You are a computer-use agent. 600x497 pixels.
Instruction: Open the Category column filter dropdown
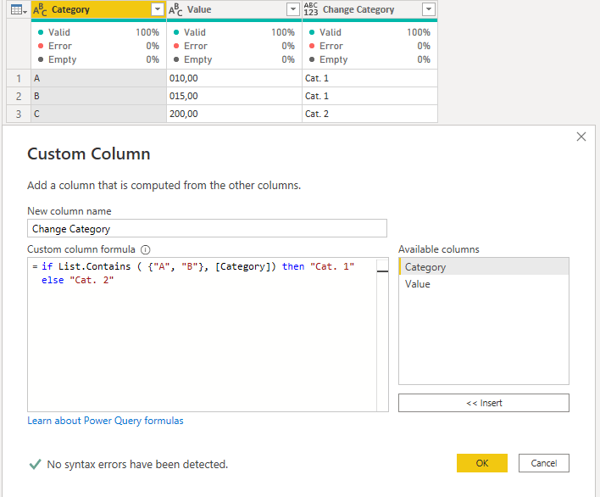point(157,9)
